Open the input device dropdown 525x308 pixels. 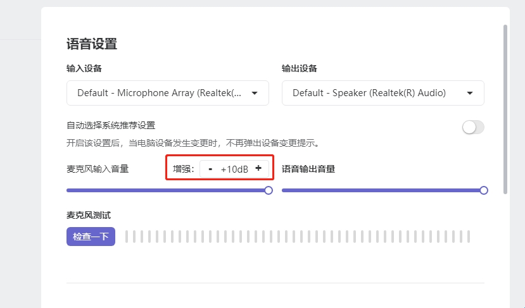click(x=167, y=93)
